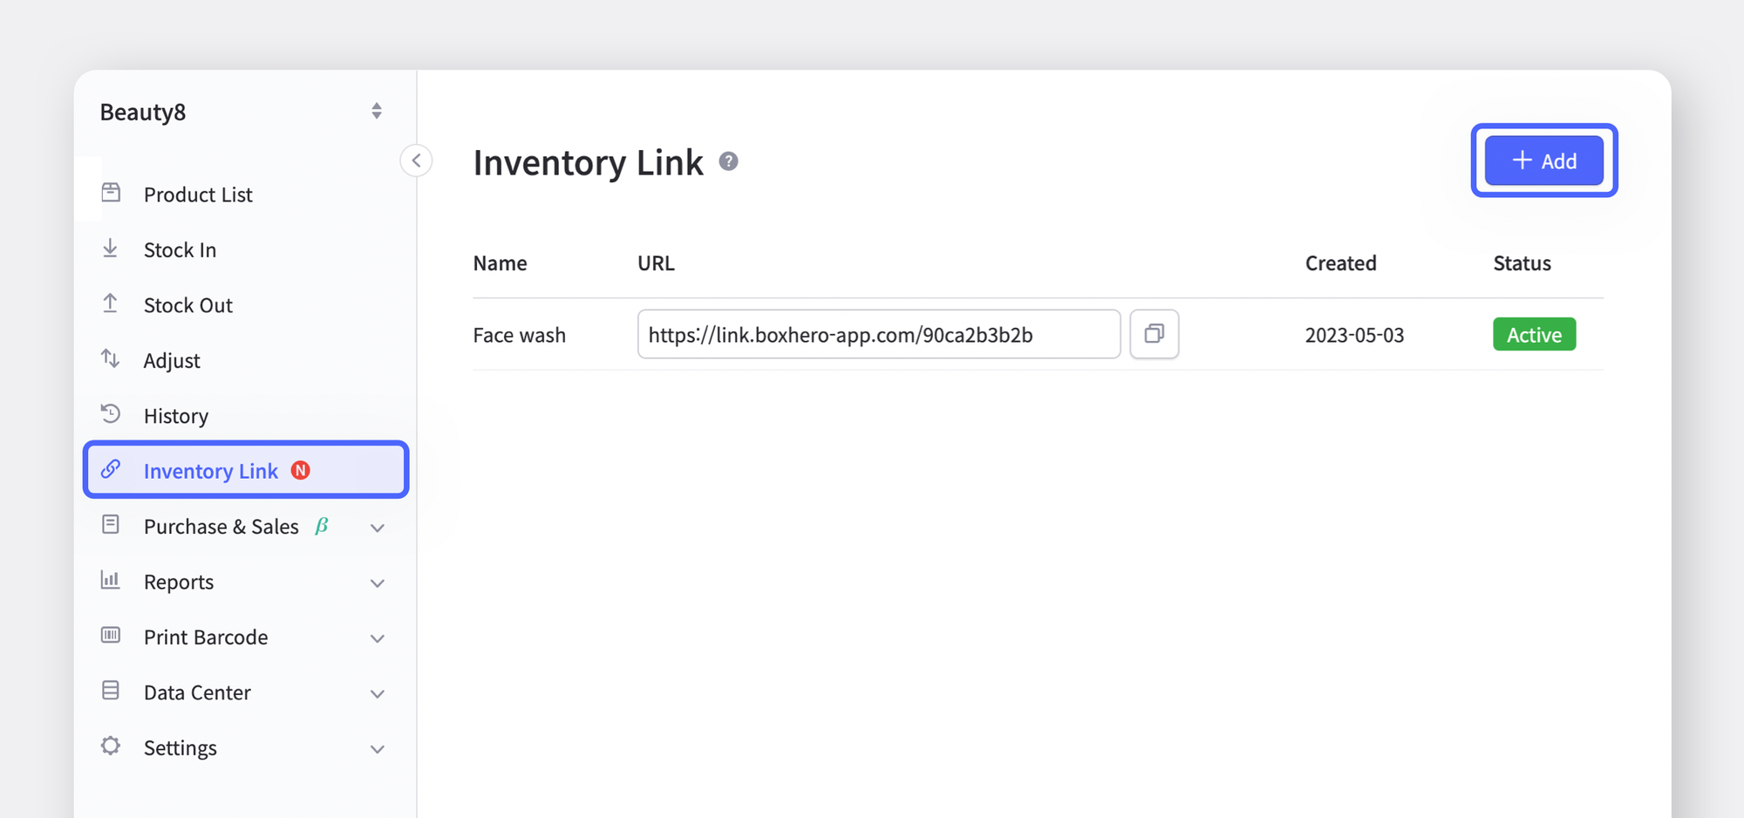
Task: Collapse the sidebar with the left chevron
Action: click(416, 160)
